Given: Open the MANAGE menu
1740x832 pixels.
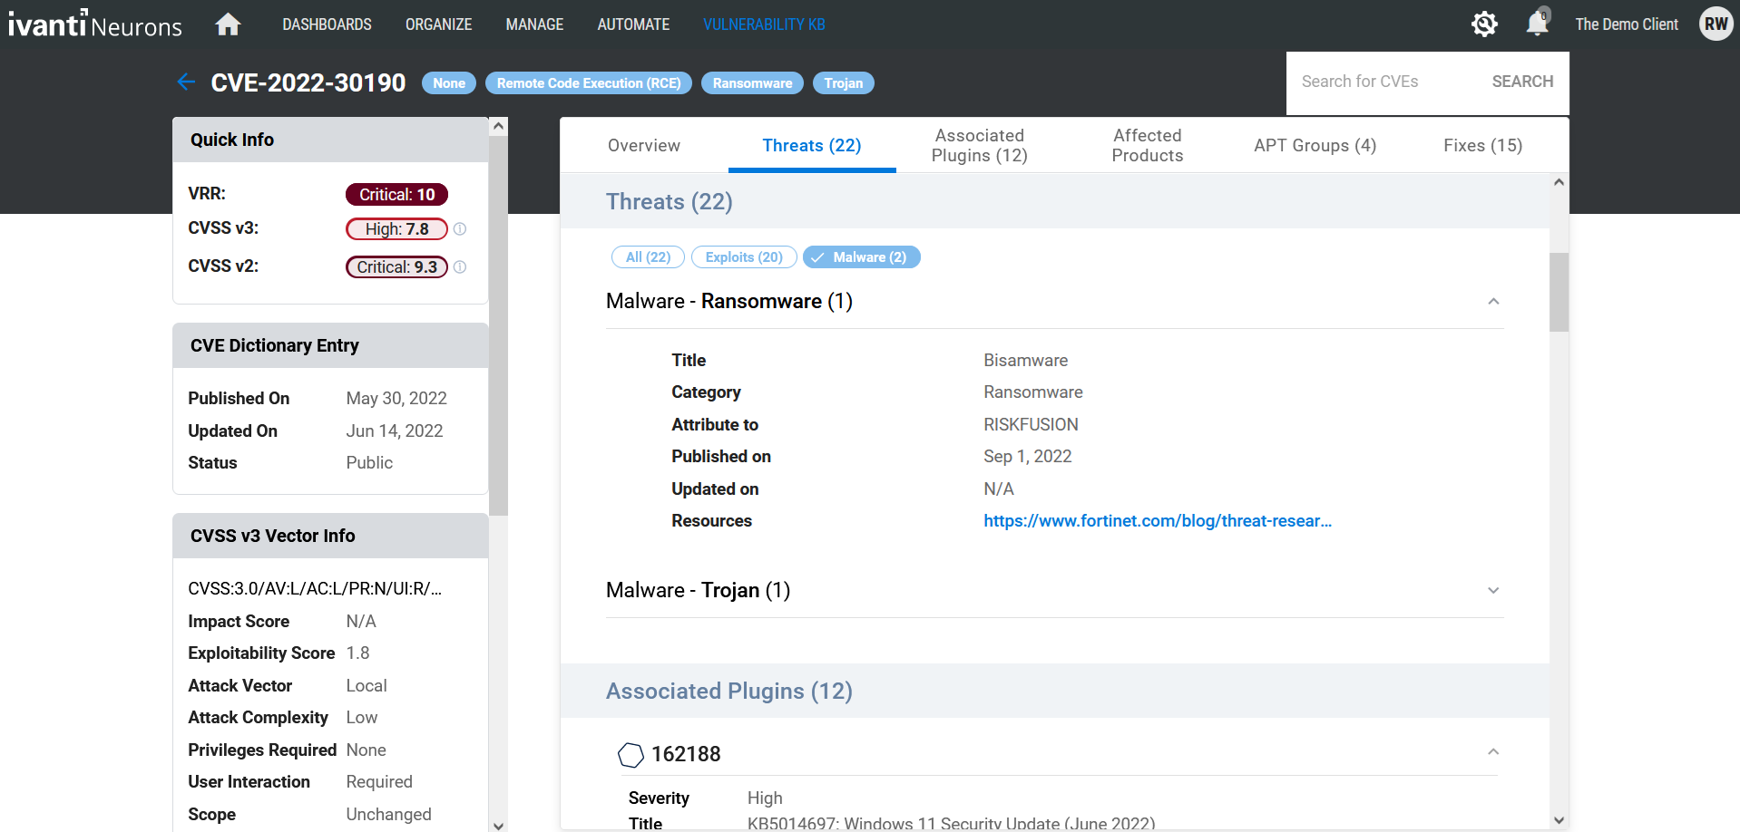Looking at the screenshot, I should coord(534,24).
